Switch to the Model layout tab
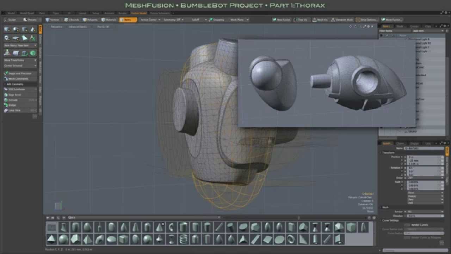The height and width of the screenshot is (254, 451). pos(11,13)
